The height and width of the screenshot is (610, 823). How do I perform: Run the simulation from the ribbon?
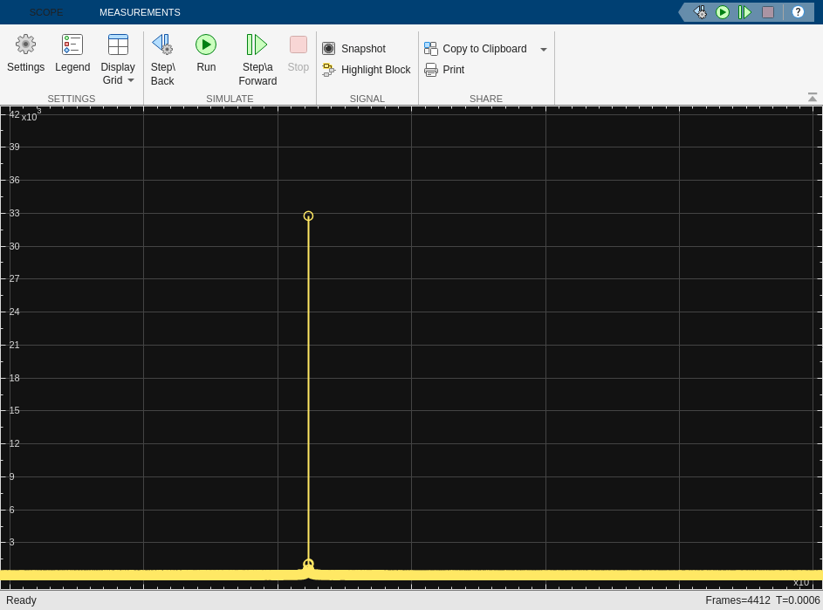click(x=206, y=53)
